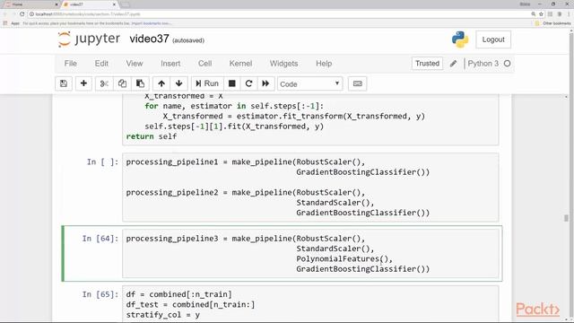The width and height of the screenshot is (574, 323).
Task: Paste cells below icon
Action: pyautogui.click(x=140, y=83)
